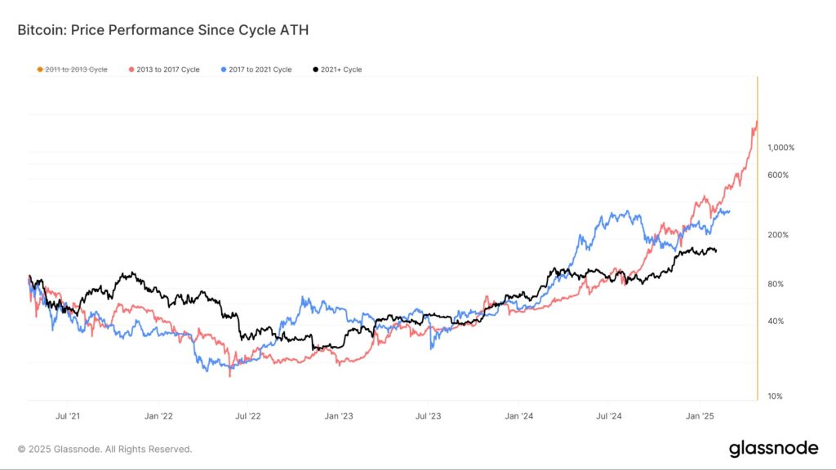Click the Jan '23 x-axis label
This screenshot has width=836, height=470.
(339, 415)
